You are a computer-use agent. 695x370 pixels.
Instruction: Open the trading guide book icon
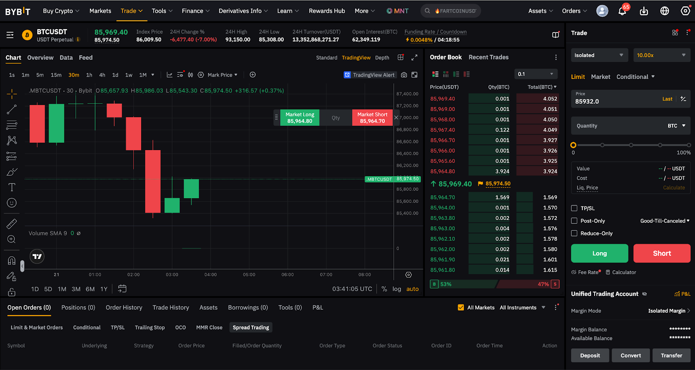(556, 35)
